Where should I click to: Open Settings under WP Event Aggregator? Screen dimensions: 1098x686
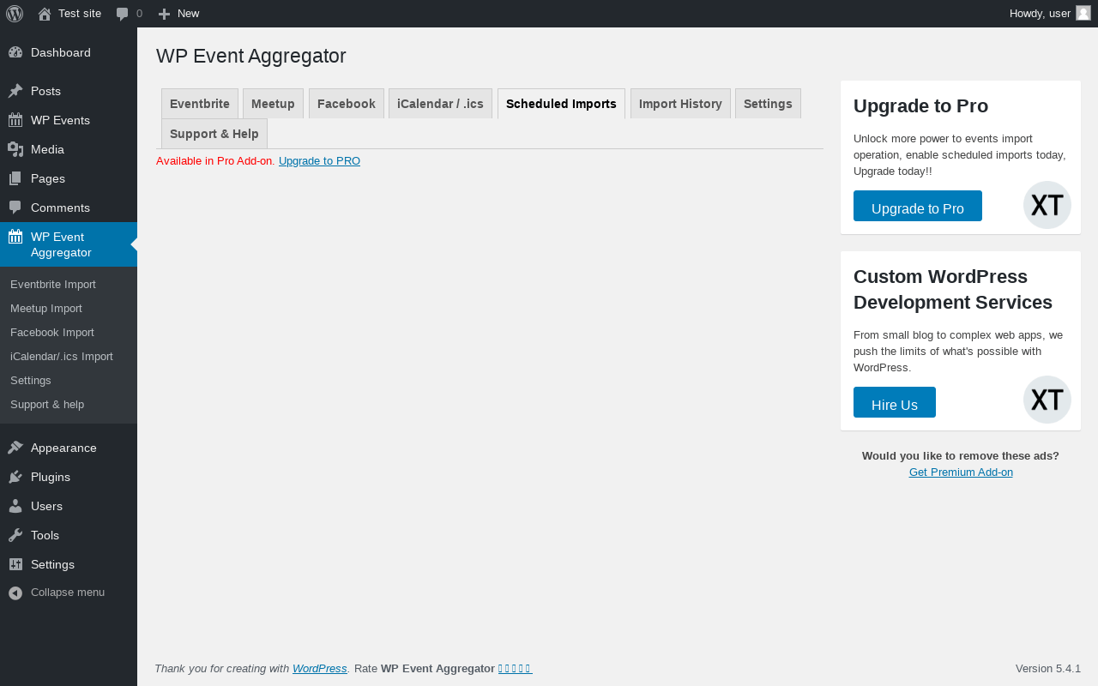tap(31, 380)
